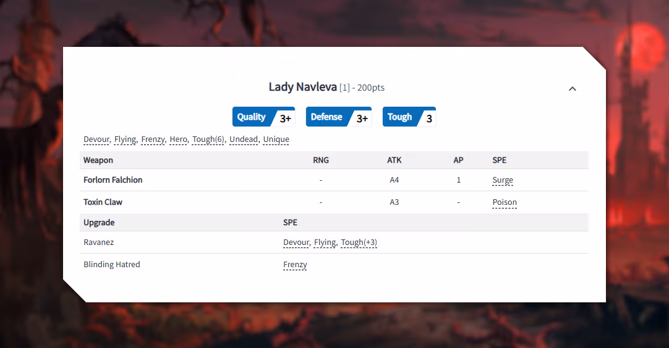The image size is (669, 348).
Task: Select the Toxin Claw weapon name
Action: pos(103,202)
